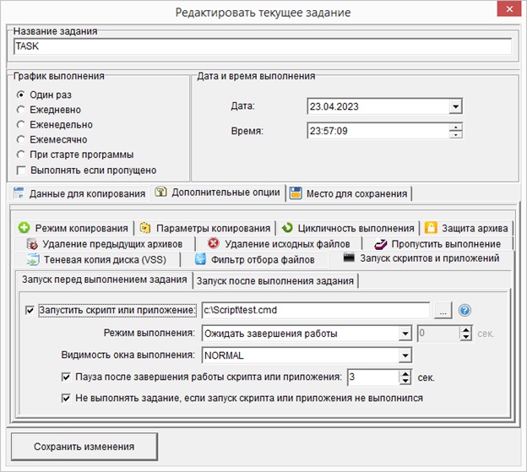Click the Название задания field with TASK
The image size is (527, 472).
tap(263, 46)
